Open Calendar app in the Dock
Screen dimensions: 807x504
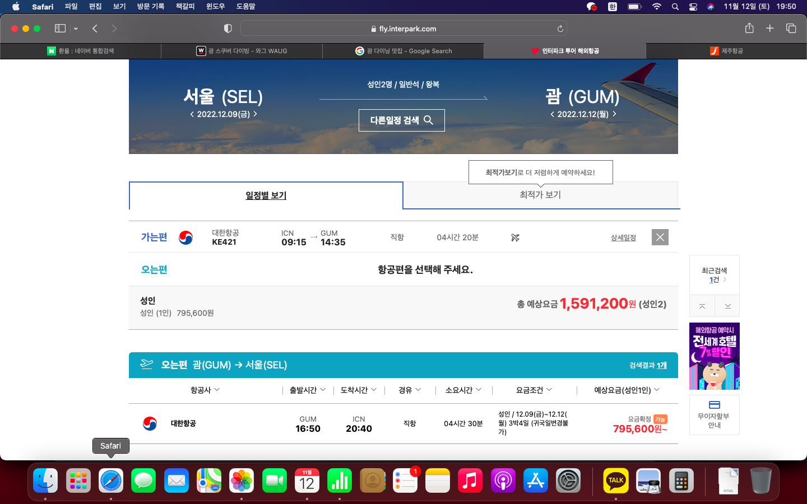point(307,480)
